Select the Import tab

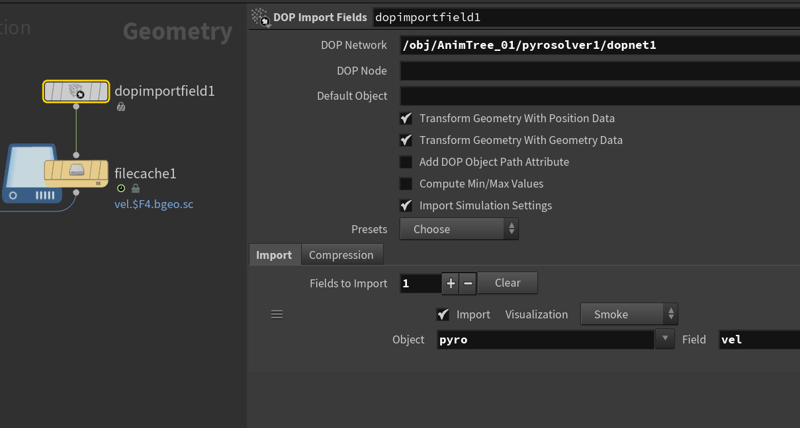(274, 255)
